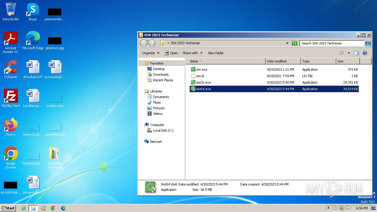Open Pictures library
Screen dimensions: 377x212
(x=159, y=108)
